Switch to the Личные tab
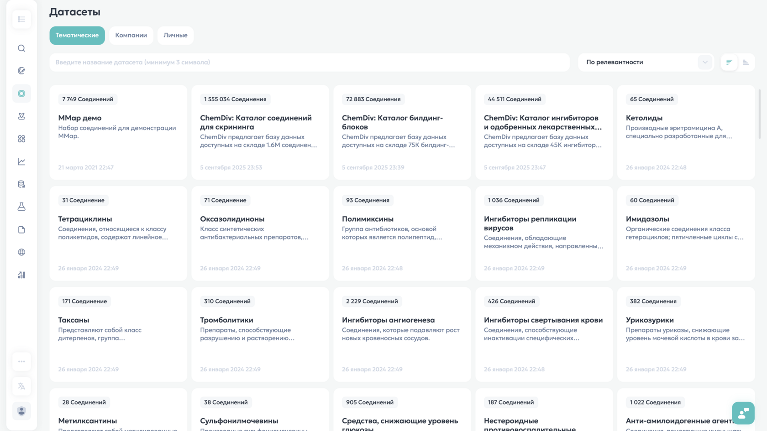Viewport: 767px width, 431px height. coord(175,35)
